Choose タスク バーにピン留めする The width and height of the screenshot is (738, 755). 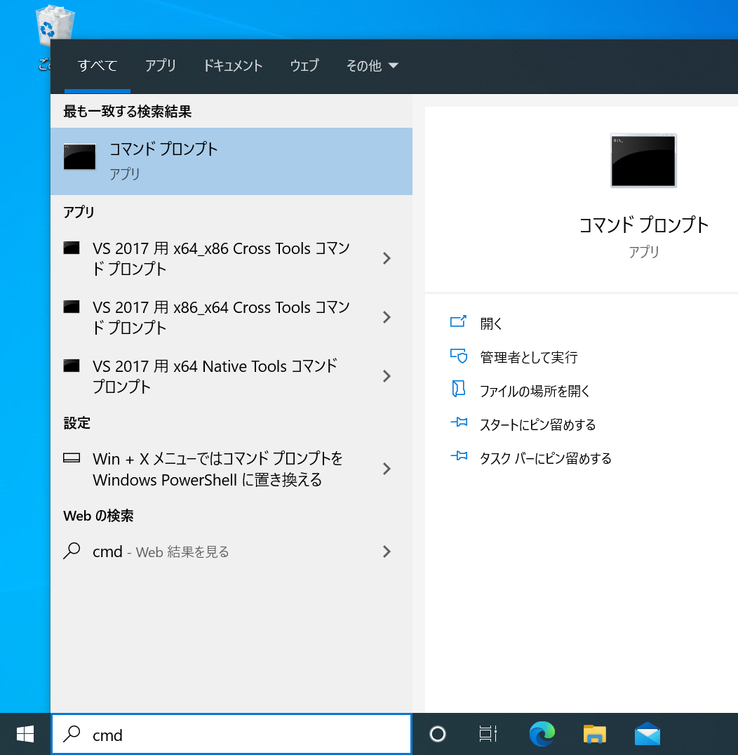pos(546,458)
